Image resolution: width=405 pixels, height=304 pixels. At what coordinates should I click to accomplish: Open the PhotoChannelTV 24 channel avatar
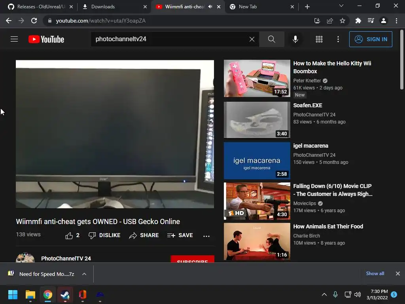[x=25, y=257]
